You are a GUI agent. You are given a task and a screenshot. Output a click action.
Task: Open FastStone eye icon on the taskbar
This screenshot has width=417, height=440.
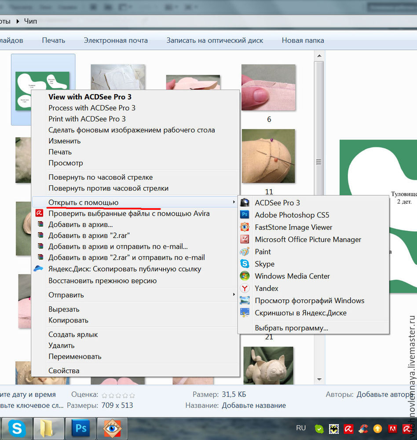click(112, 429)
